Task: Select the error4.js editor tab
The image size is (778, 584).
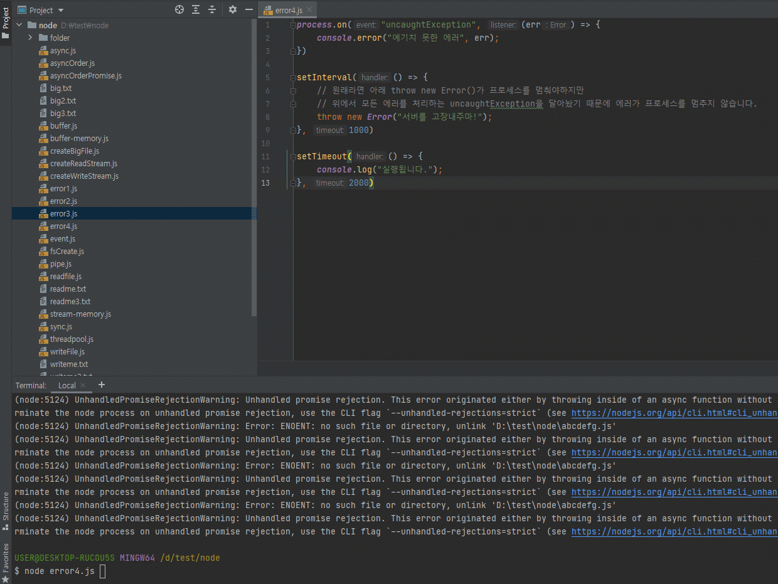Action: (288, 10)
